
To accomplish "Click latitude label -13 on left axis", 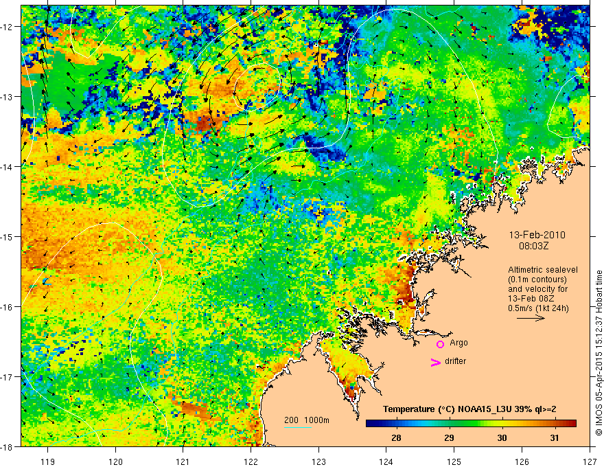I will 6,97.
